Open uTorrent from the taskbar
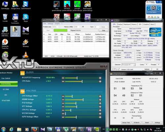The width and height of the screenshot is (165, 132). 66,129
